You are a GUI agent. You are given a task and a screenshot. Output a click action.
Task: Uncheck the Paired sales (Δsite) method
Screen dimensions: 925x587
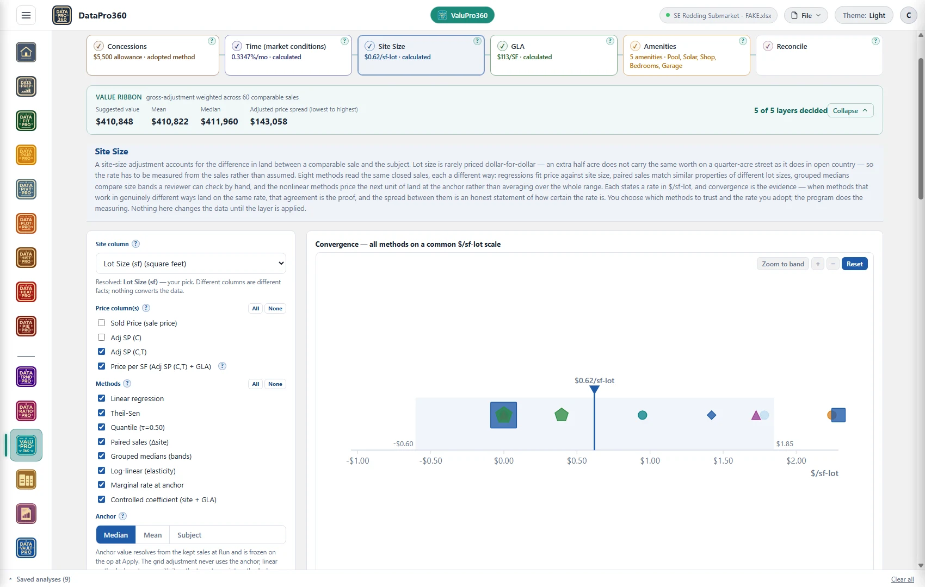[101, 442]
